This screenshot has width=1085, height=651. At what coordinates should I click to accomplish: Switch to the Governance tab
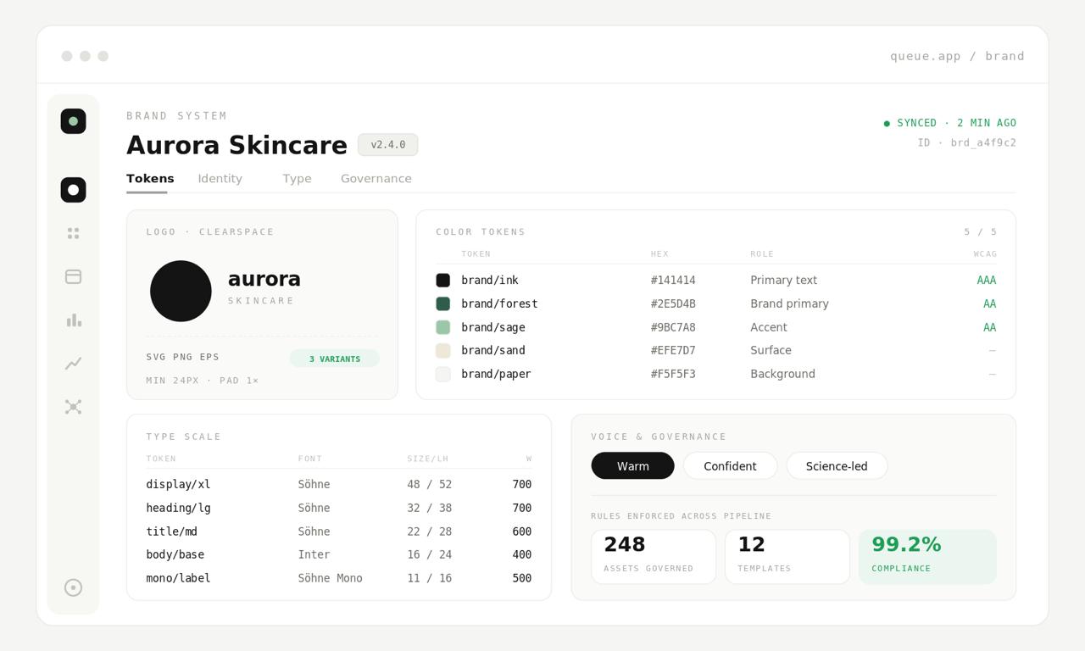click(x=376, y=179)
